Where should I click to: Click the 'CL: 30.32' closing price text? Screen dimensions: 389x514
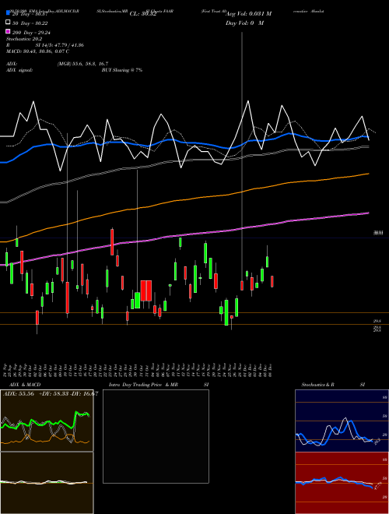coord(143,14)
